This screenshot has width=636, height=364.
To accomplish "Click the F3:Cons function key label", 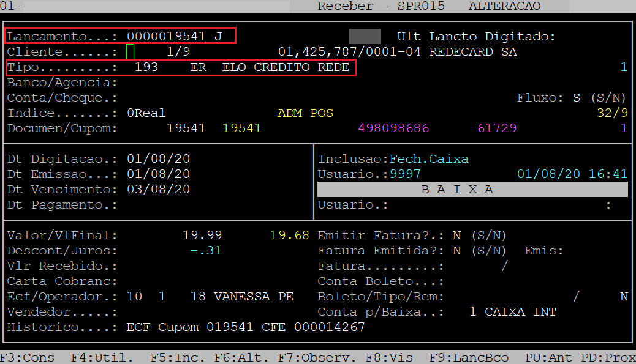I will (28, 357).
